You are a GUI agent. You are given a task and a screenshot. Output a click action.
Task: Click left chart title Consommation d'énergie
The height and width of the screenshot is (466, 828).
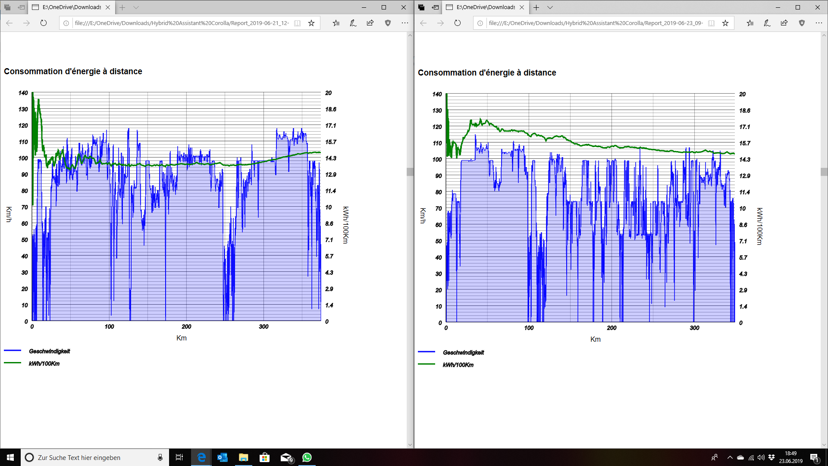(x=73, y=71)
